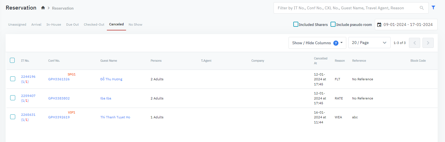Expand the 20 / Page dropdown
The image size is (445, 142).
[x=369, y=43]
